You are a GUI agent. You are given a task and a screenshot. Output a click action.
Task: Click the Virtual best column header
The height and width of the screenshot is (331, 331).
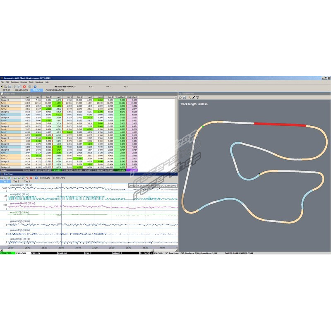coord(122,97)
